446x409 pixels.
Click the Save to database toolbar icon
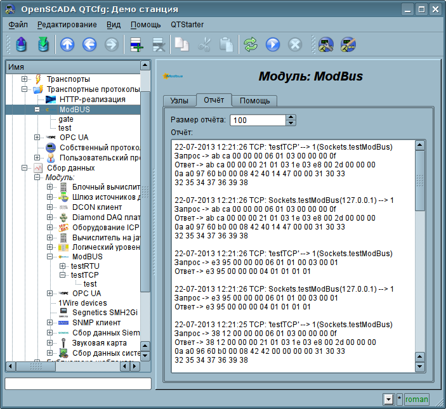point(43,44)
